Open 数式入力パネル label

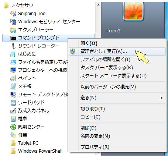[x=34, y=111]
